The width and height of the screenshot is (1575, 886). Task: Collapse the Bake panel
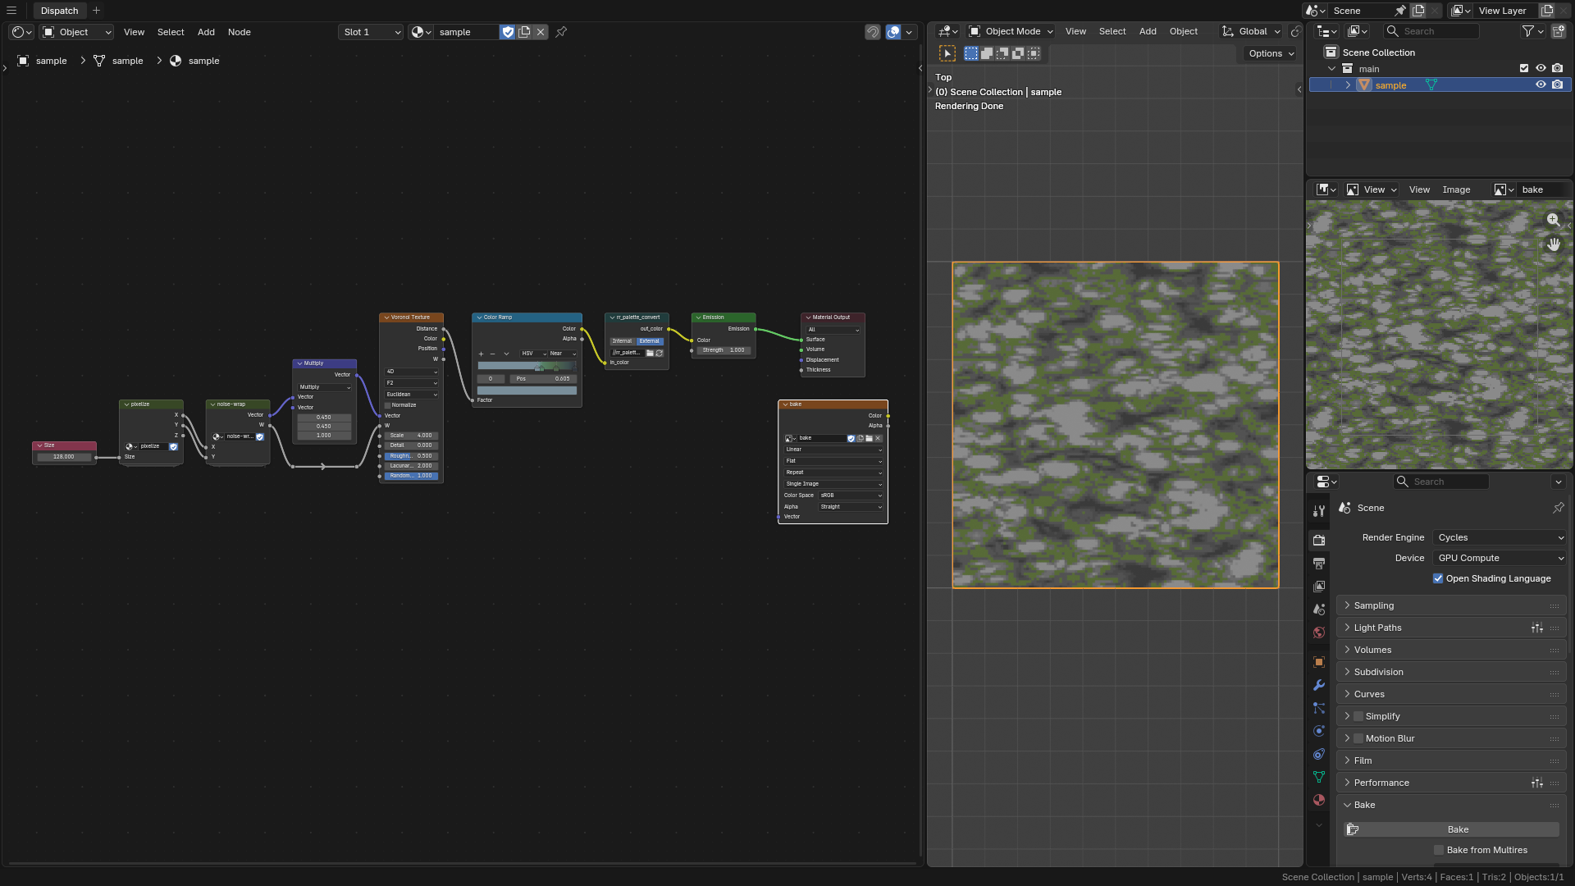click(x=1451, y=805)
